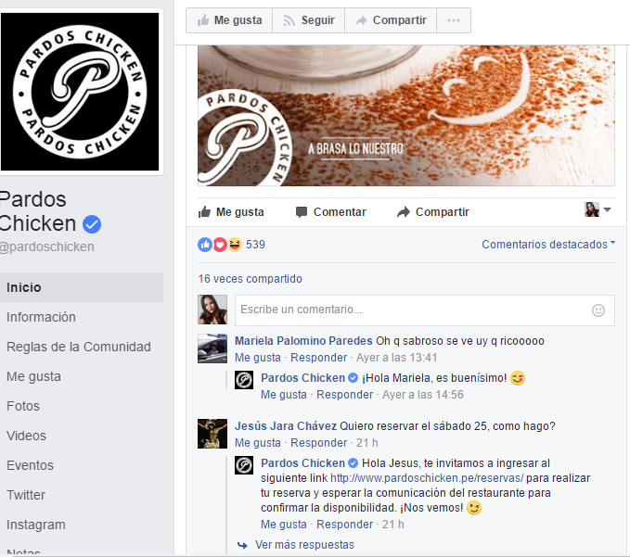Click the red heart reaction icon
Screen dimensions: 630x557
[220, 245]
